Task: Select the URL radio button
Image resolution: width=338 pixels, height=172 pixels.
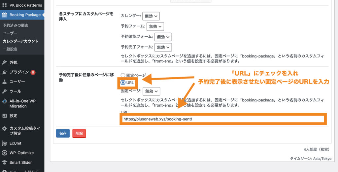Action: 123,83
